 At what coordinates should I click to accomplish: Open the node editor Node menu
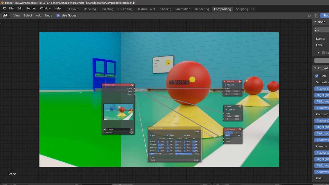coord(49,15)
